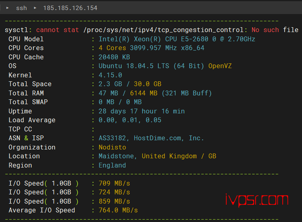Click 'AS33182, HostDime.com, Inc.' text
302x222 pixels.
151,138
